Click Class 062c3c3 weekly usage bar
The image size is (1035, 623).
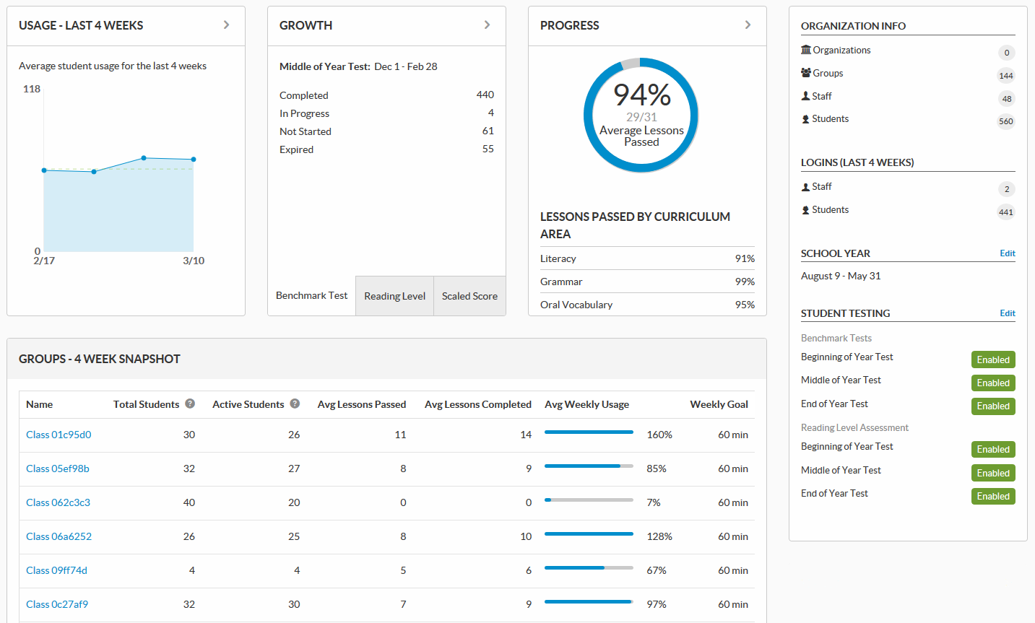pyautogui.click(x=588, y=500)
